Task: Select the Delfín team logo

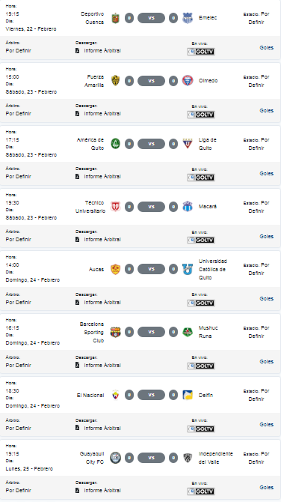Action: (188, 395)
